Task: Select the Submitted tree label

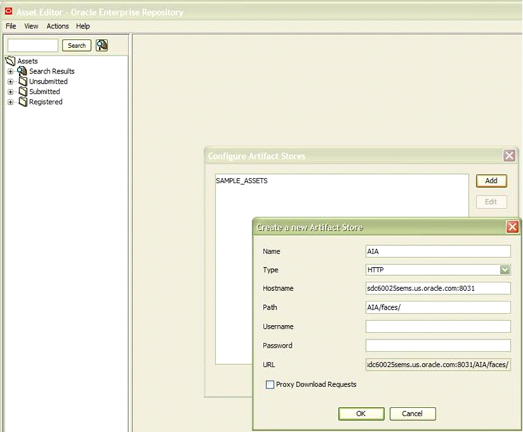Action: [45, 92]
